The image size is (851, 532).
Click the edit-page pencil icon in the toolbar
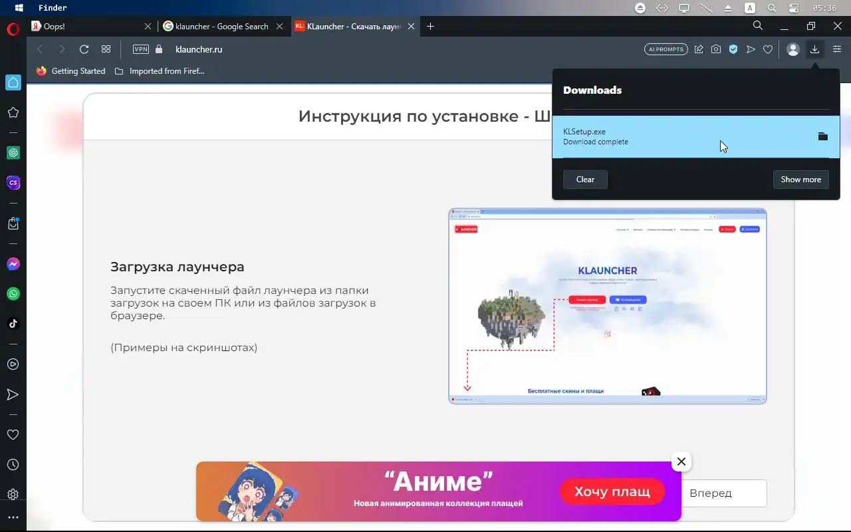pos(699,49)
